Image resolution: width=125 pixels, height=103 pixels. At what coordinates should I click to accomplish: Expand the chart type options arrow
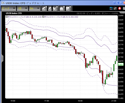(x=70, y=8)
